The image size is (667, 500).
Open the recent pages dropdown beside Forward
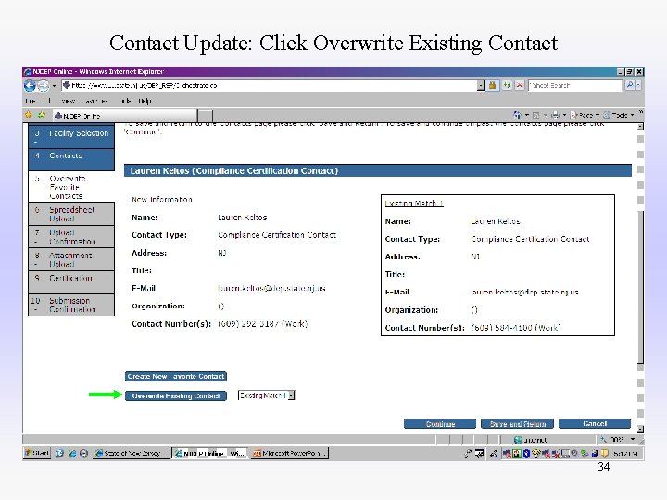click(54, 86)
